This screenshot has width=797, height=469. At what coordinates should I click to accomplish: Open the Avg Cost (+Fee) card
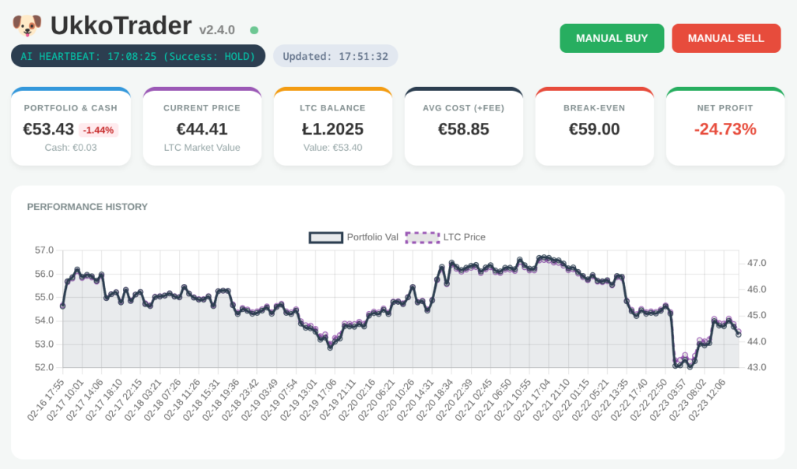[463, 124]
